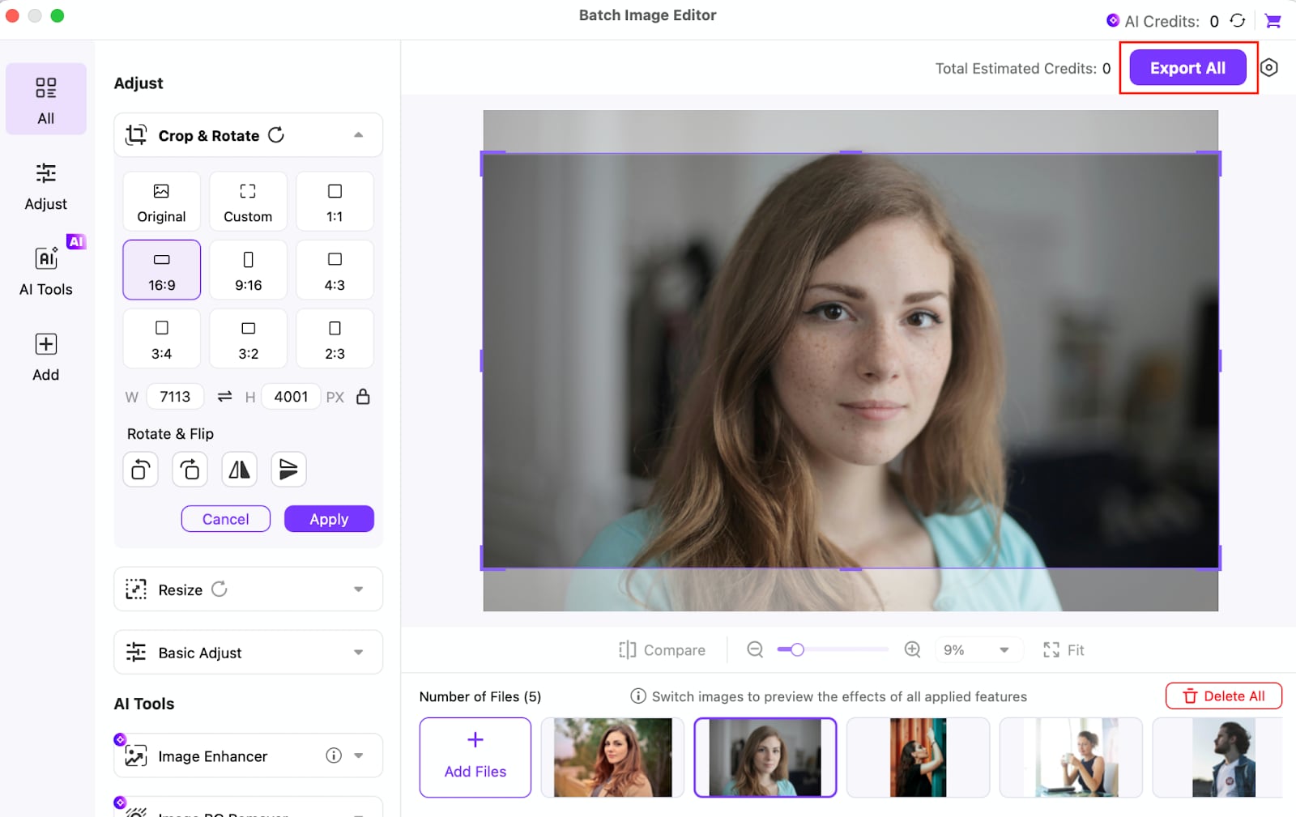The width and height of the screenshot is (1296, 817).
Task: Refresh AI Credits balance
Action: pos(1238,20)
